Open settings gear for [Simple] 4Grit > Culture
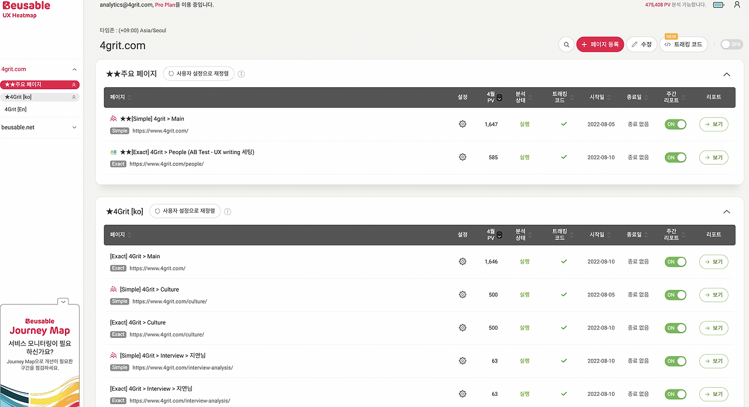 [462, 295]
